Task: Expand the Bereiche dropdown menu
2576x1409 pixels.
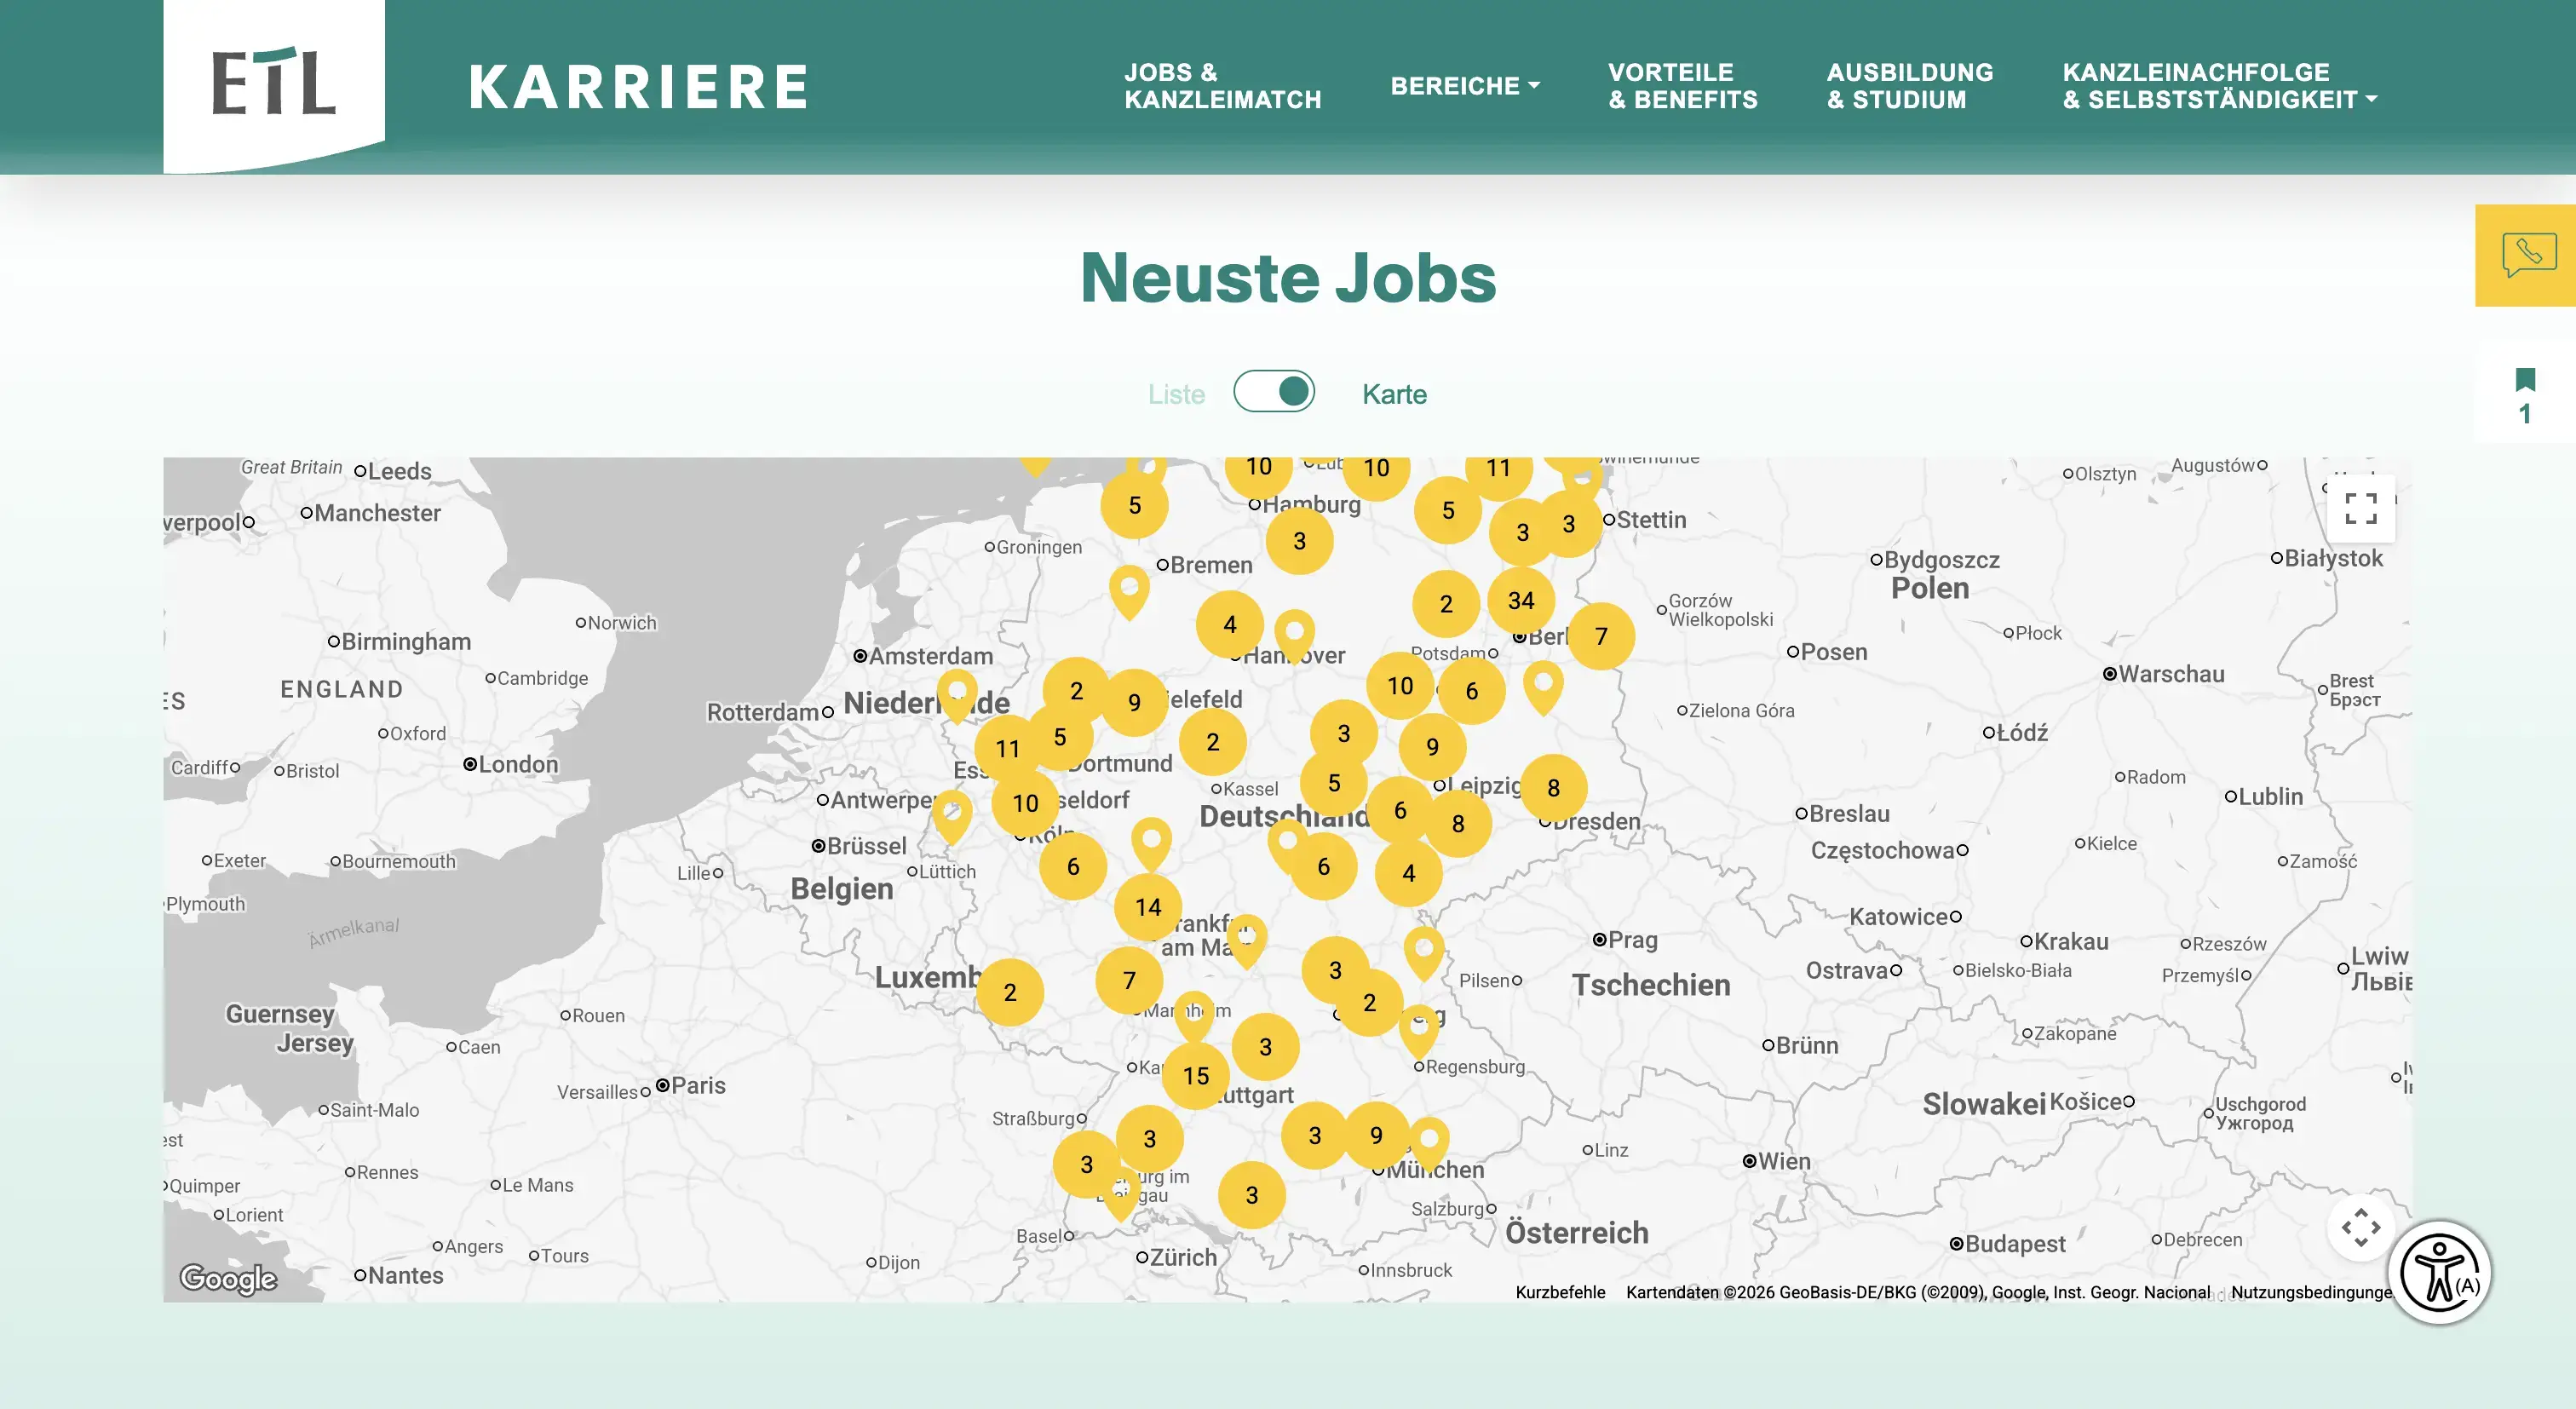Action: tap(1464, 86)
